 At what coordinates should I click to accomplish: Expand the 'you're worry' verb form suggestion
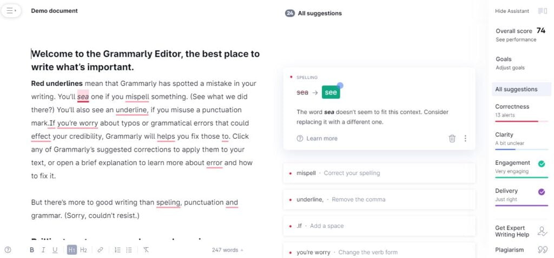(x=379, y=252)
